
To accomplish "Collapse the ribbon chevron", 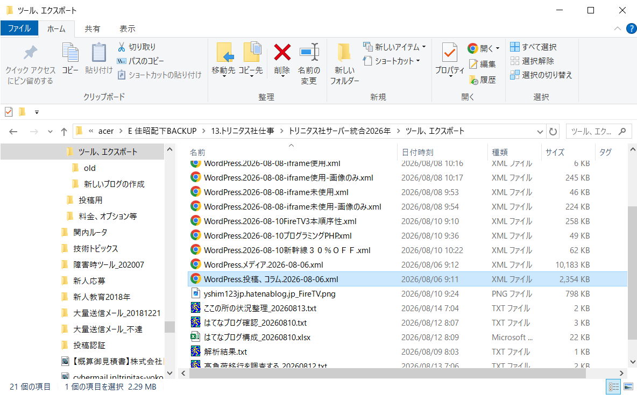I will [618, 28].
